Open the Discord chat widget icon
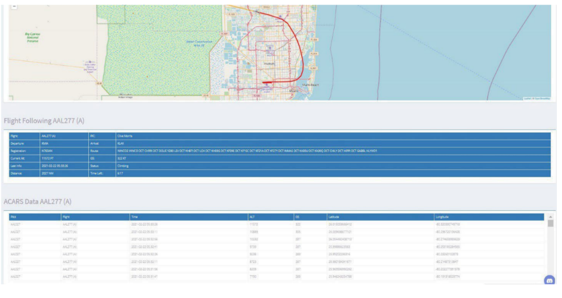The width and height of the screenshot is (562, 298). [x=549, y=280]
